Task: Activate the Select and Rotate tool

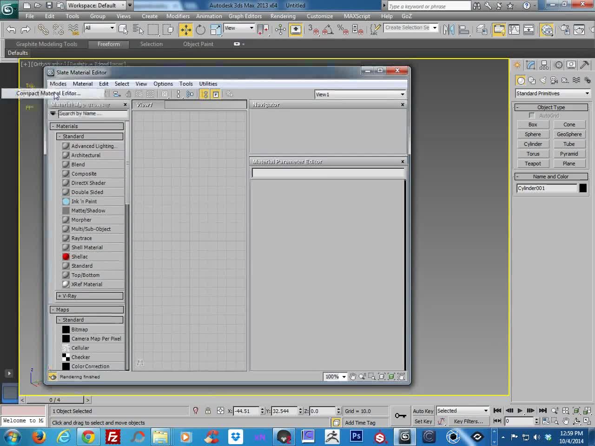Action: [x=200, y=30]
